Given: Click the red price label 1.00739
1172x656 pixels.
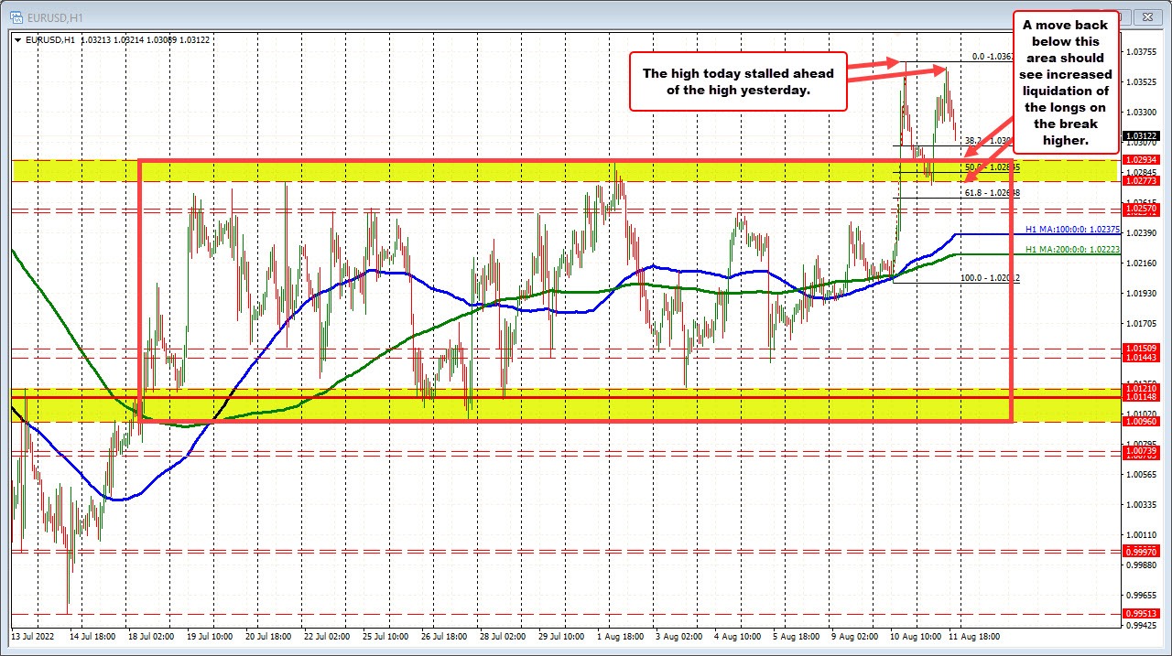Looking at the screenshot, I should [1141, 452].
